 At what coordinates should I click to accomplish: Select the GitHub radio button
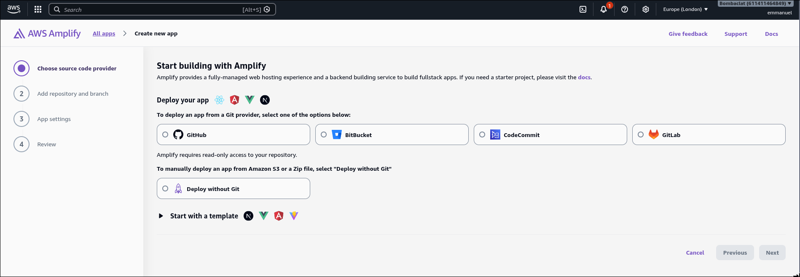click(x=165, y=134)
